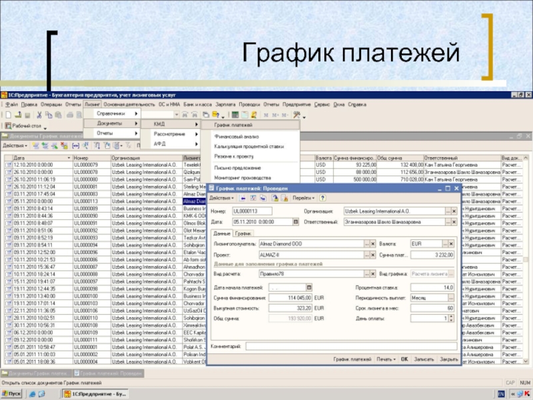Click the yellow help icon in dialog toolbar

click(x=322, y=198)
